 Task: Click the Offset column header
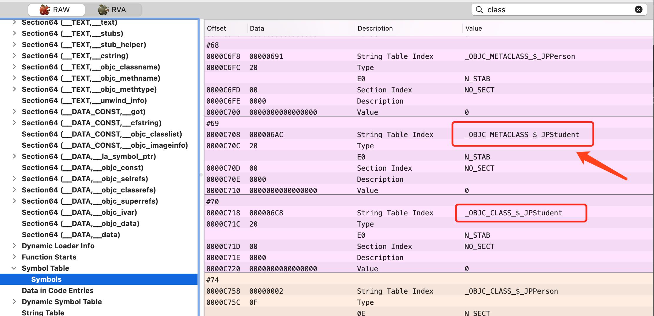click(x=226, y=28)
